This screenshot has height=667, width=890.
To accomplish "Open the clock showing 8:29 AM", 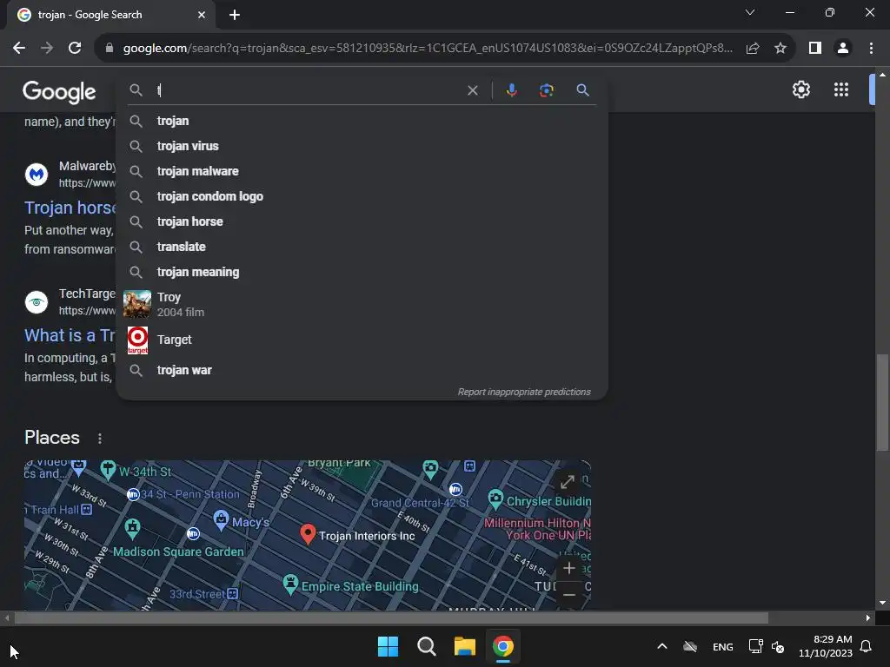I will 826,646.
